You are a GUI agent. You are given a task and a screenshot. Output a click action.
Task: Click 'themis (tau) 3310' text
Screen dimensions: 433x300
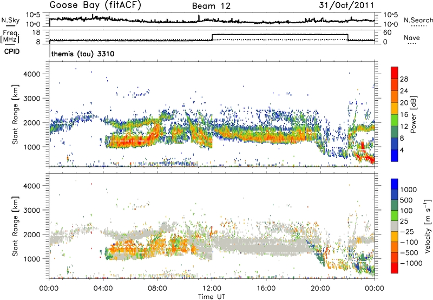[83, 54]
